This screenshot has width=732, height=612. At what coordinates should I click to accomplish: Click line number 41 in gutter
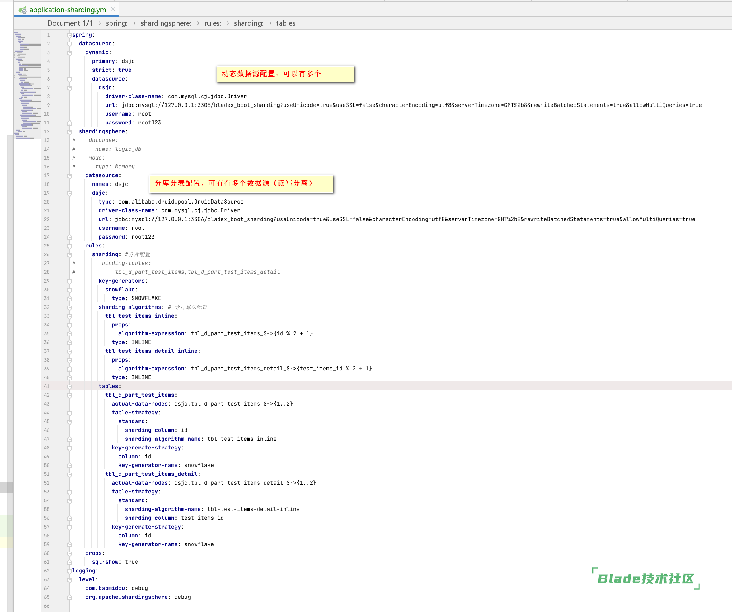click(47, 386)
